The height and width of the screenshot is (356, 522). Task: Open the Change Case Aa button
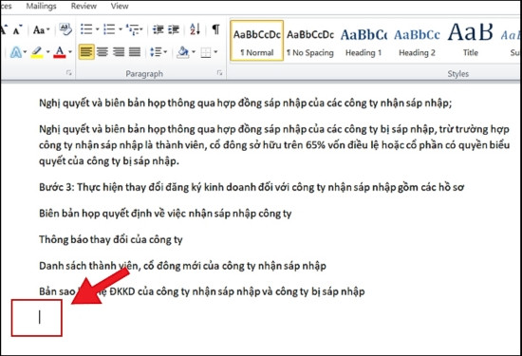39,30
